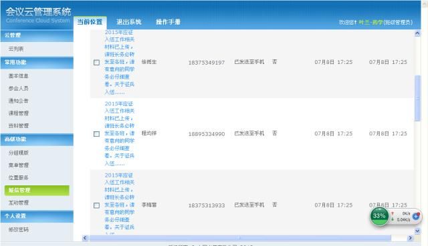Viewport: 428px width, 246px height.
Task: Click the horizontal scrollbar track
Action: click(x=247, y=238)
